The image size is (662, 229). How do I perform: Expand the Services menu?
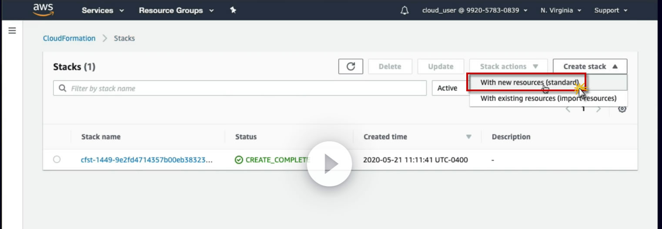pyautogui.click(x=103, y=10)
